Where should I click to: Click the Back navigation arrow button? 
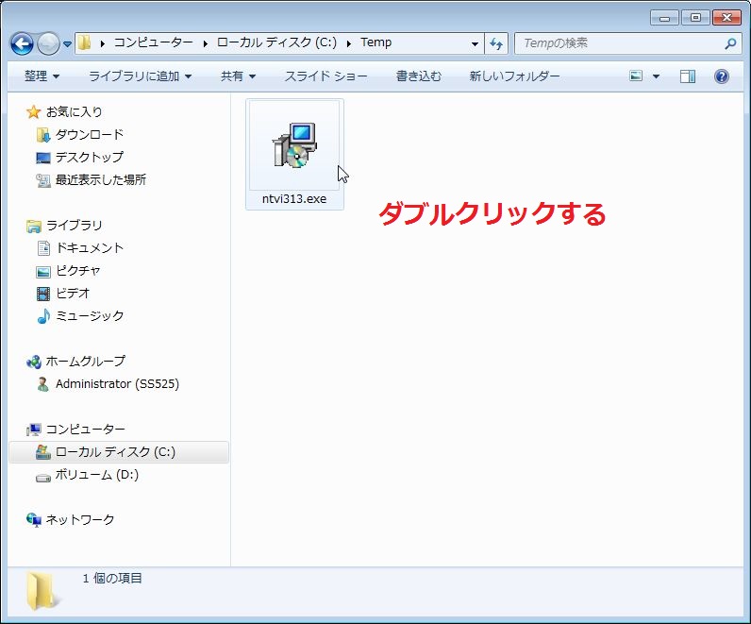pos(22,43)
